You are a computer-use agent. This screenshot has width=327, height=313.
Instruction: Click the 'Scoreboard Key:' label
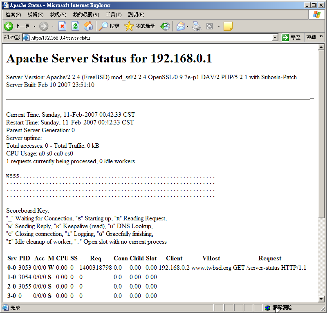click(28, 211)
